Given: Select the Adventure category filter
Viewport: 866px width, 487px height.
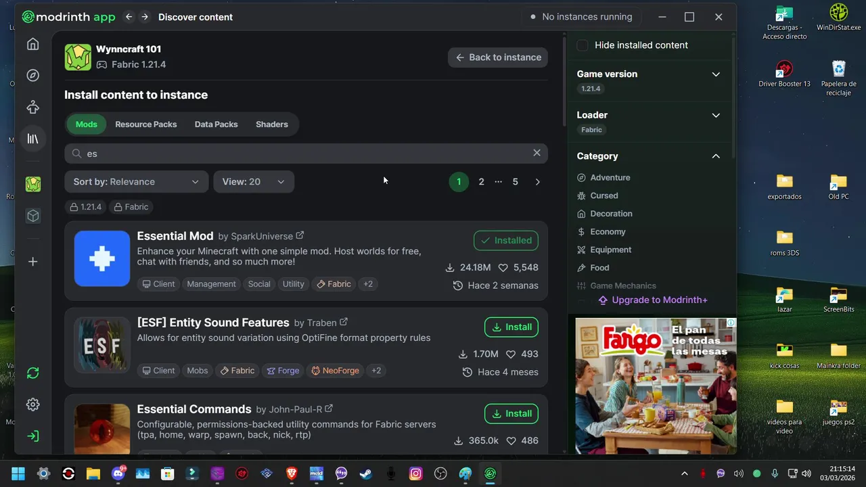Looking at the screenshot, I should tap(603, 177).
